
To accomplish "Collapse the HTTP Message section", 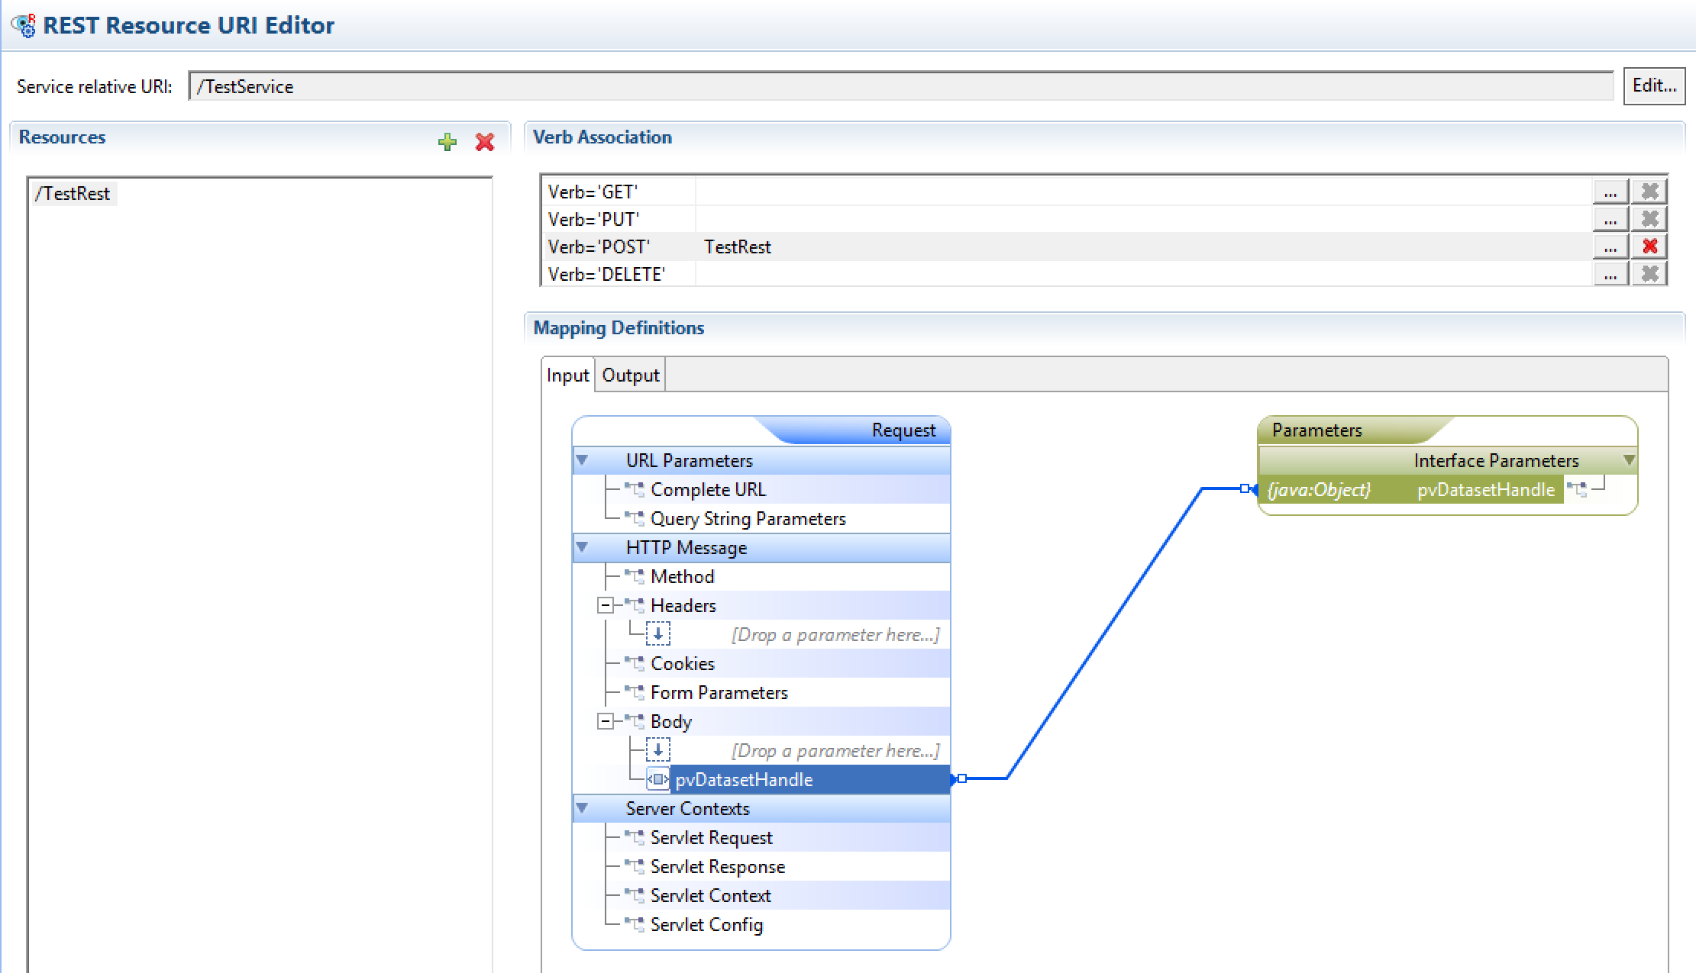I will pyautogui.click(x=583, y=547).
